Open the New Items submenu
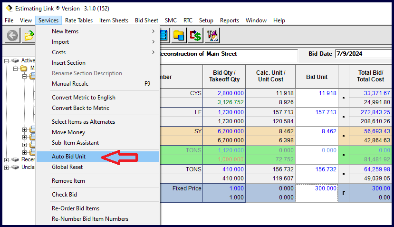 click(98, 31)
